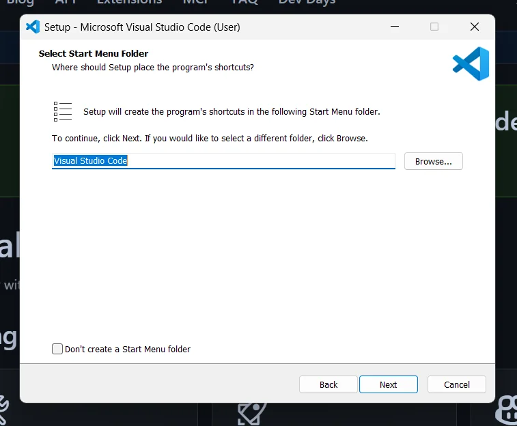Open Browse to pick a different folder

click(x=433, y=161)
